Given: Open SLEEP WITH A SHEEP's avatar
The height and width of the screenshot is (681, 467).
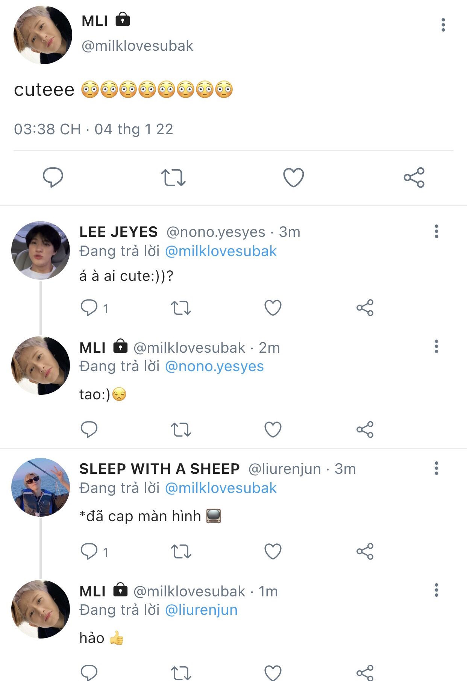Looking at the screenshot, I should click(x=41, y=487).
